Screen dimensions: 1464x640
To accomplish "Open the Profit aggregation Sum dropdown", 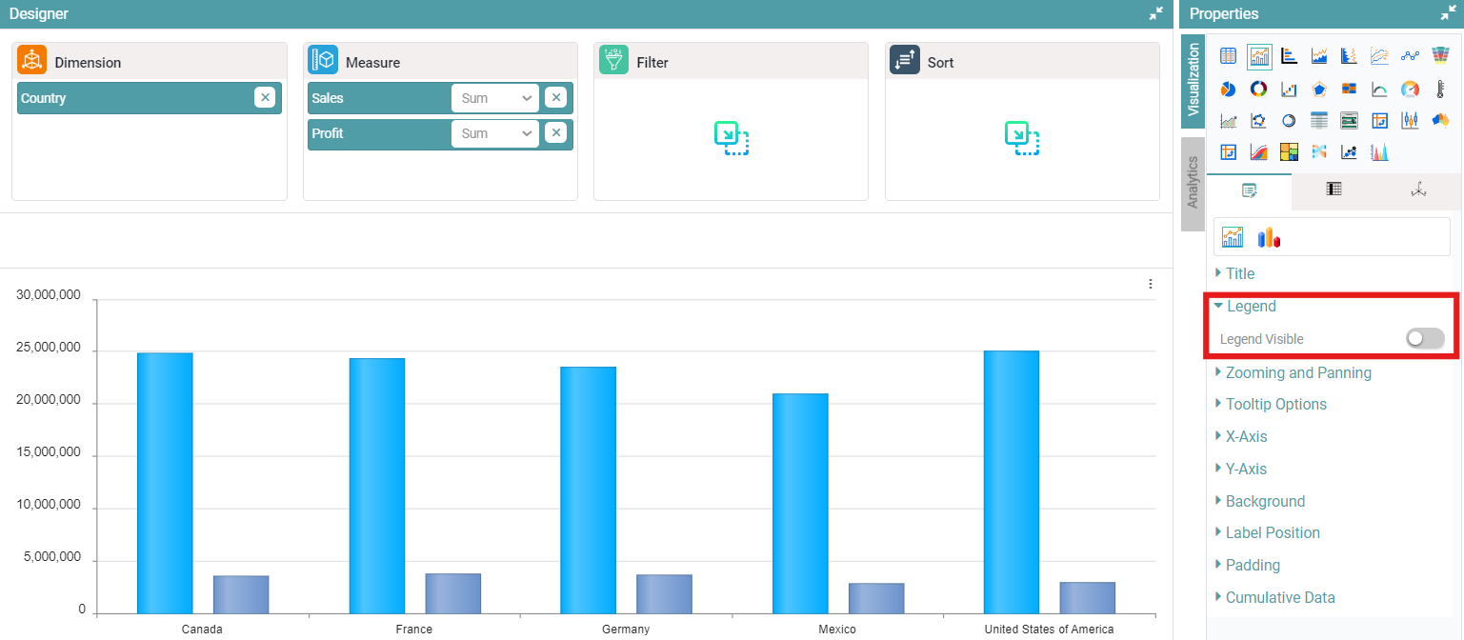I will pos(495,133).
